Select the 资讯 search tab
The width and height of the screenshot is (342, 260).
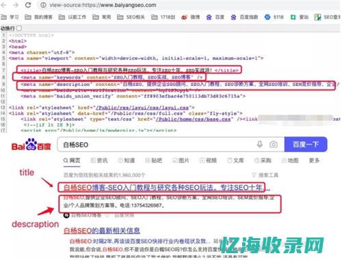[99, 160]
